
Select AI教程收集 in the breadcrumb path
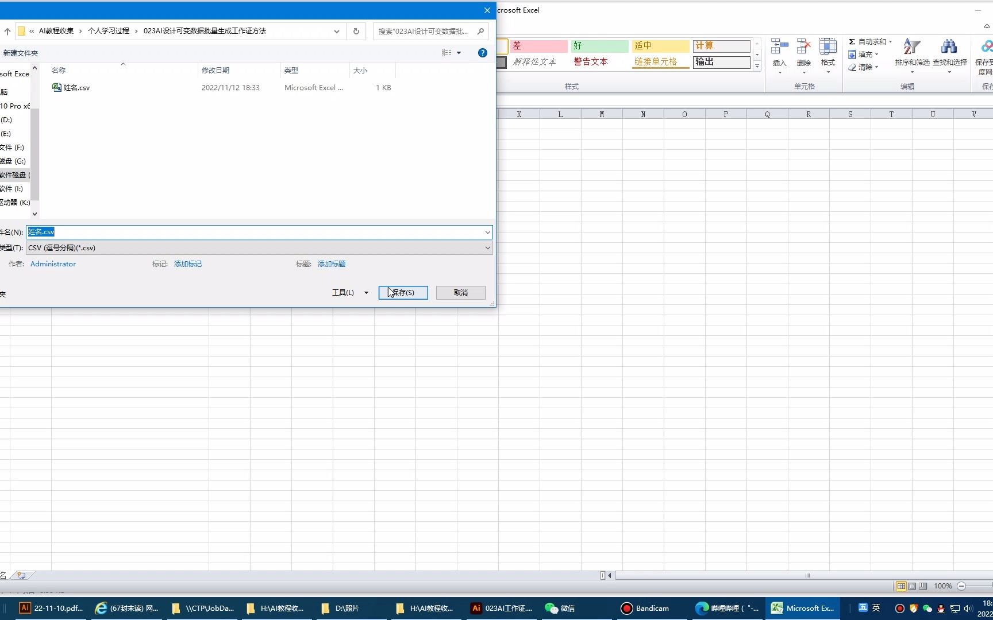pyautogui.click(x=56, y=31)
